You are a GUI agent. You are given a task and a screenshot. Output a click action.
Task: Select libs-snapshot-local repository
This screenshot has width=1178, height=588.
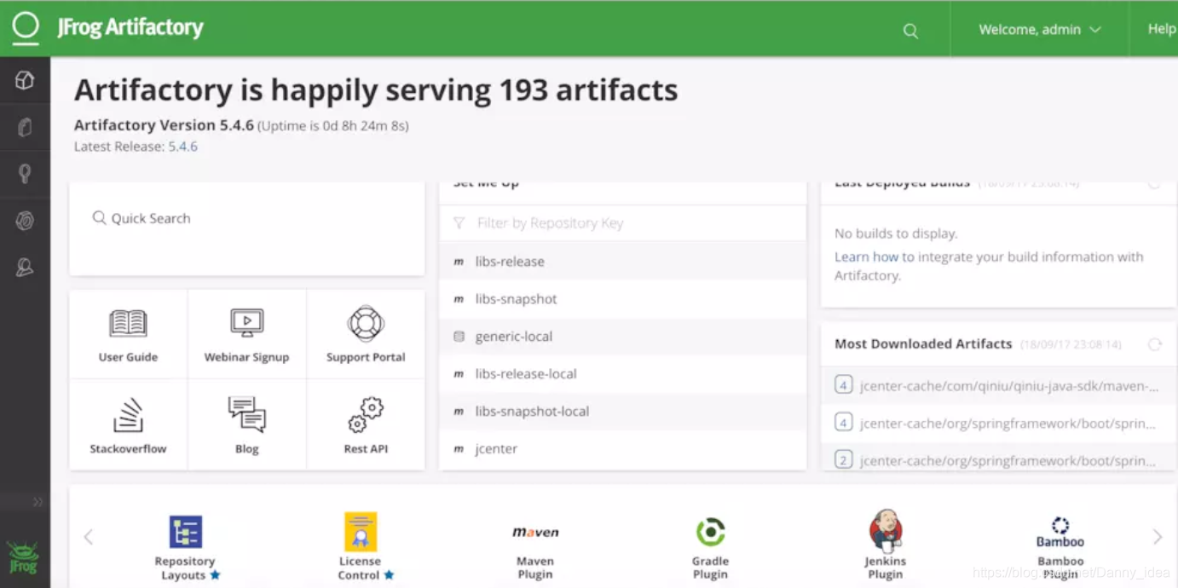(622, 412)
